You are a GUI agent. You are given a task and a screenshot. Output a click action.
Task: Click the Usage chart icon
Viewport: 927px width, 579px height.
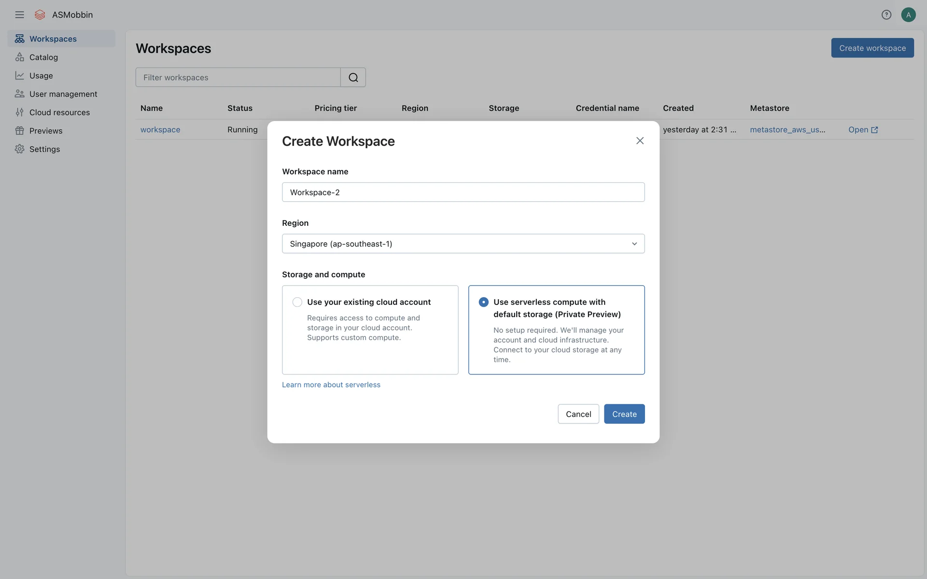[19, 75]
